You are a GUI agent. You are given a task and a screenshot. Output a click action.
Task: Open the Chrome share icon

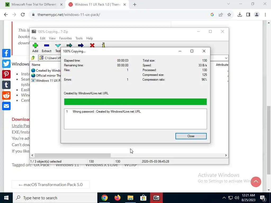[x=221, y=15]
